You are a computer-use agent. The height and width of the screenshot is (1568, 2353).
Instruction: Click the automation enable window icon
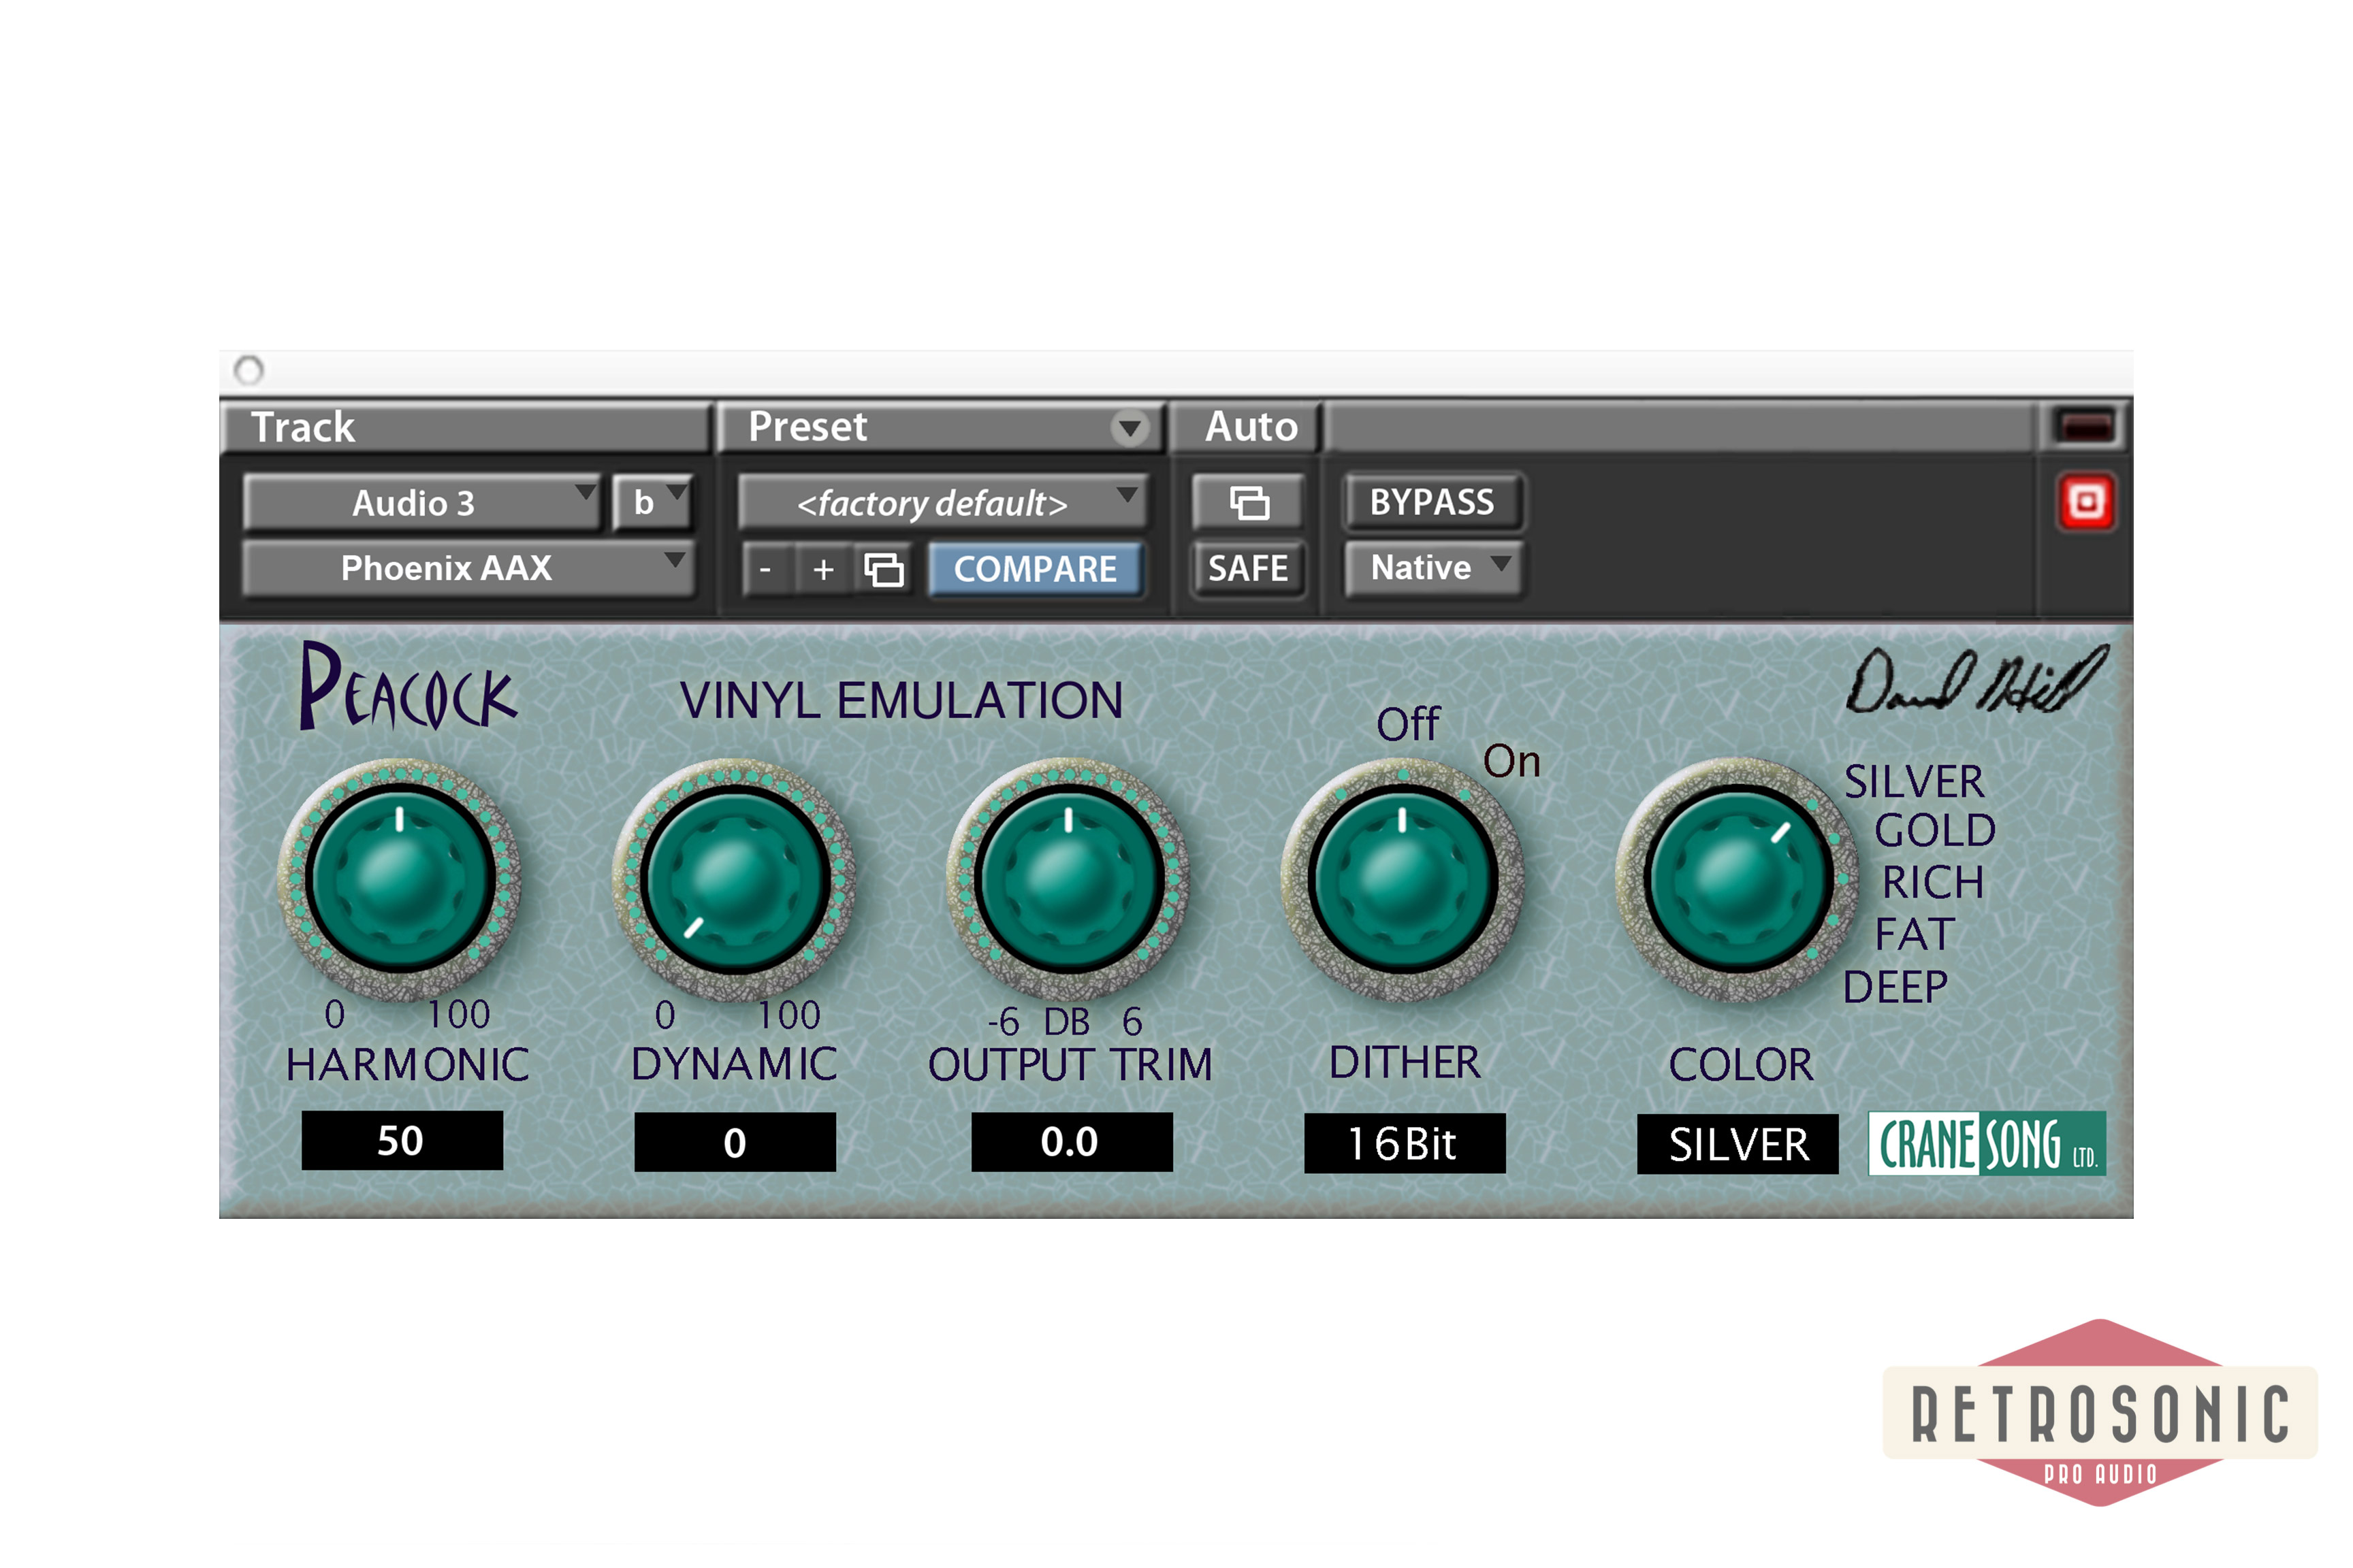(1249, 502)
